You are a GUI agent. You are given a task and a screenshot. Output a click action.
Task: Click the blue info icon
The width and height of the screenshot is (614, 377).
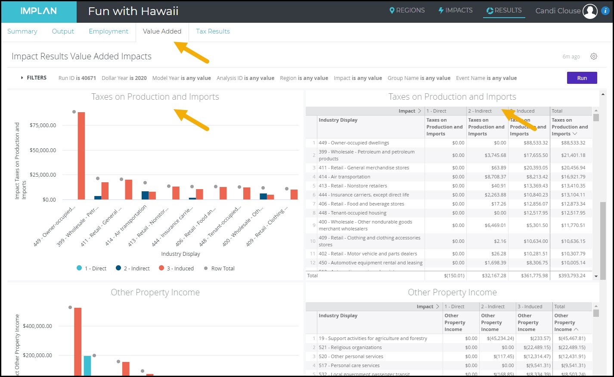[605, 11]
